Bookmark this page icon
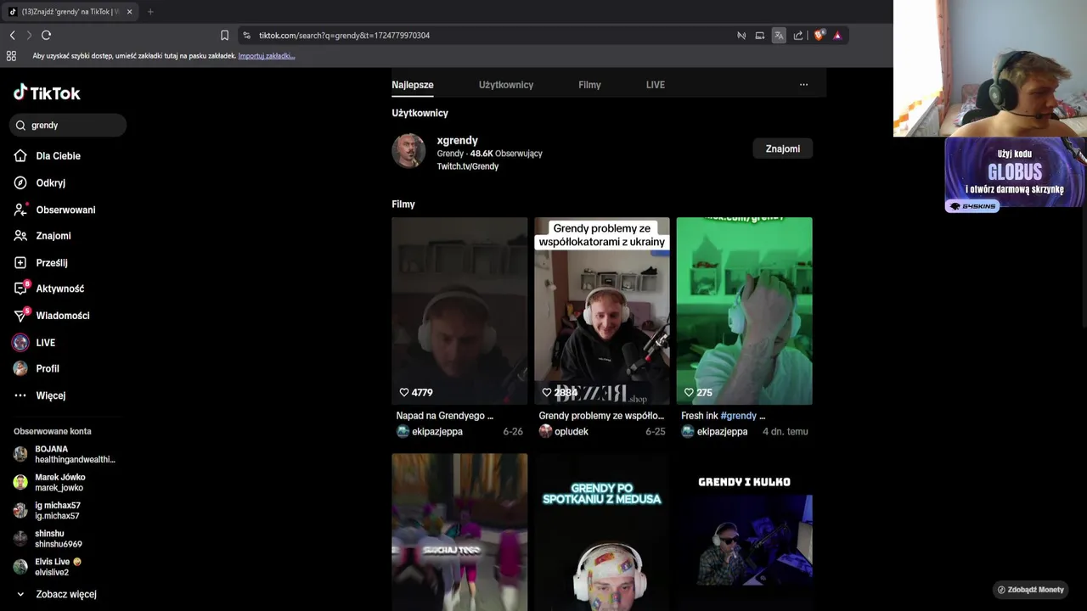This screenshot has height=611, width=1087. pos(224,35)
